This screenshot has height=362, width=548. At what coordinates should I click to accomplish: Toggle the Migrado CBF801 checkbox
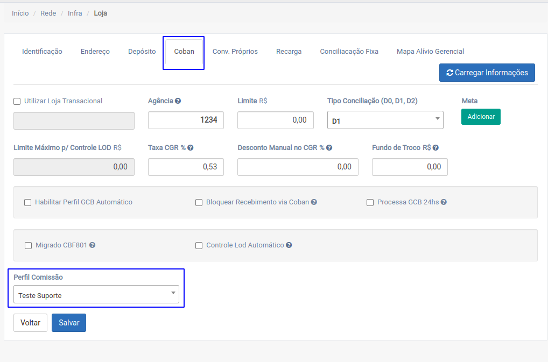[29, 246]
